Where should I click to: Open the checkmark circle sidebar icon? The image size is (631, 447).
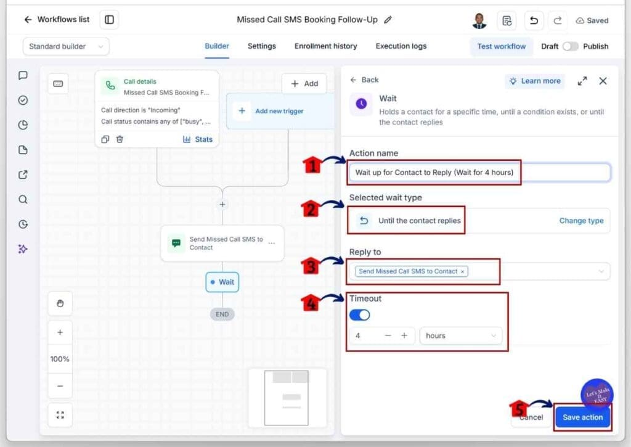pos(23,100)
